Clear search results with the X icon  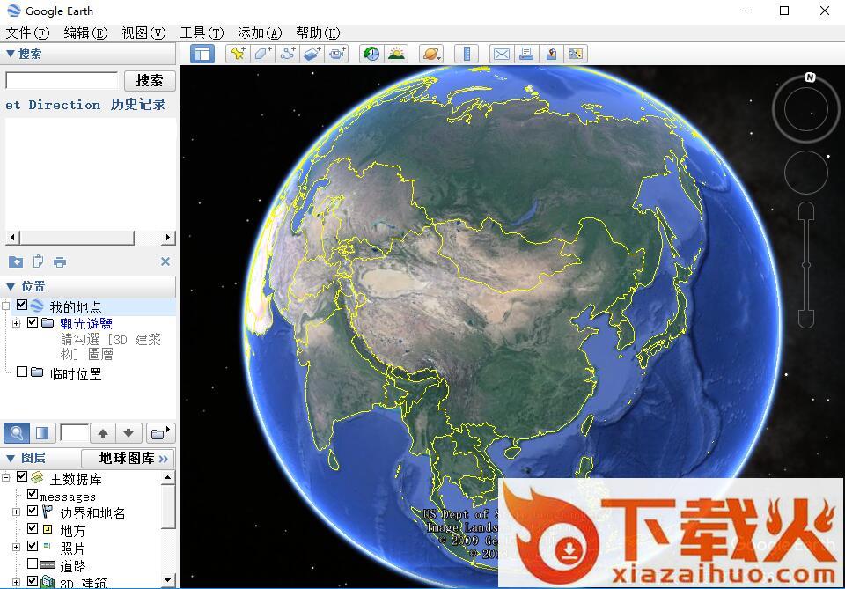[165, 261]
